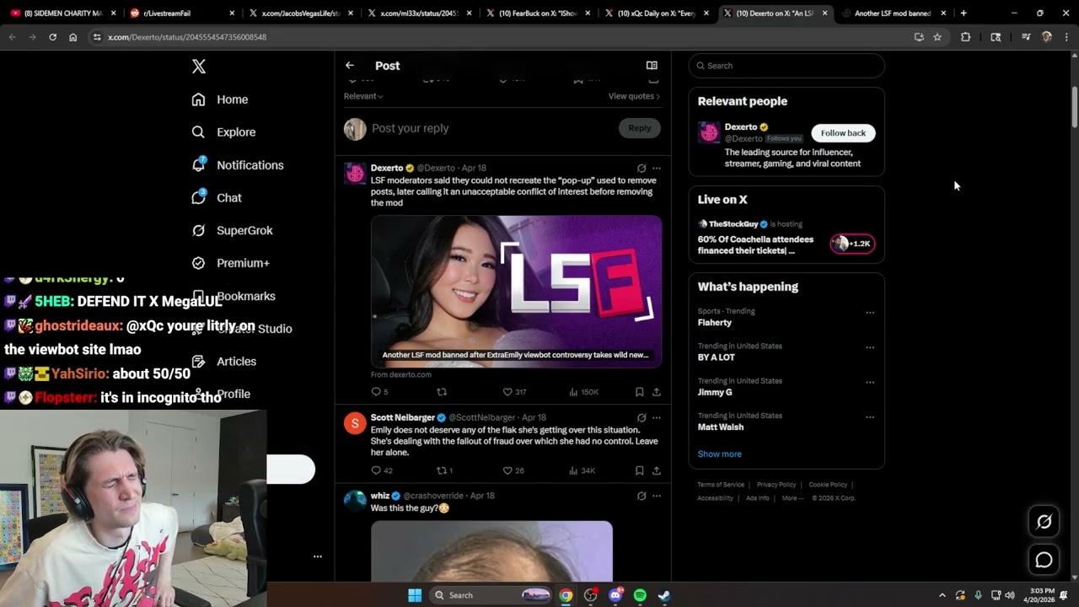This screenshot has width=1079, height=607.
Task: Bookmark the Dexerto reply
Action: [x=640, y=392]
